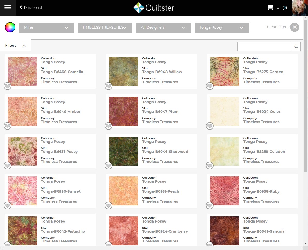Click the Tonga-B6949-Amber SKU text

[x=61, y=112]
